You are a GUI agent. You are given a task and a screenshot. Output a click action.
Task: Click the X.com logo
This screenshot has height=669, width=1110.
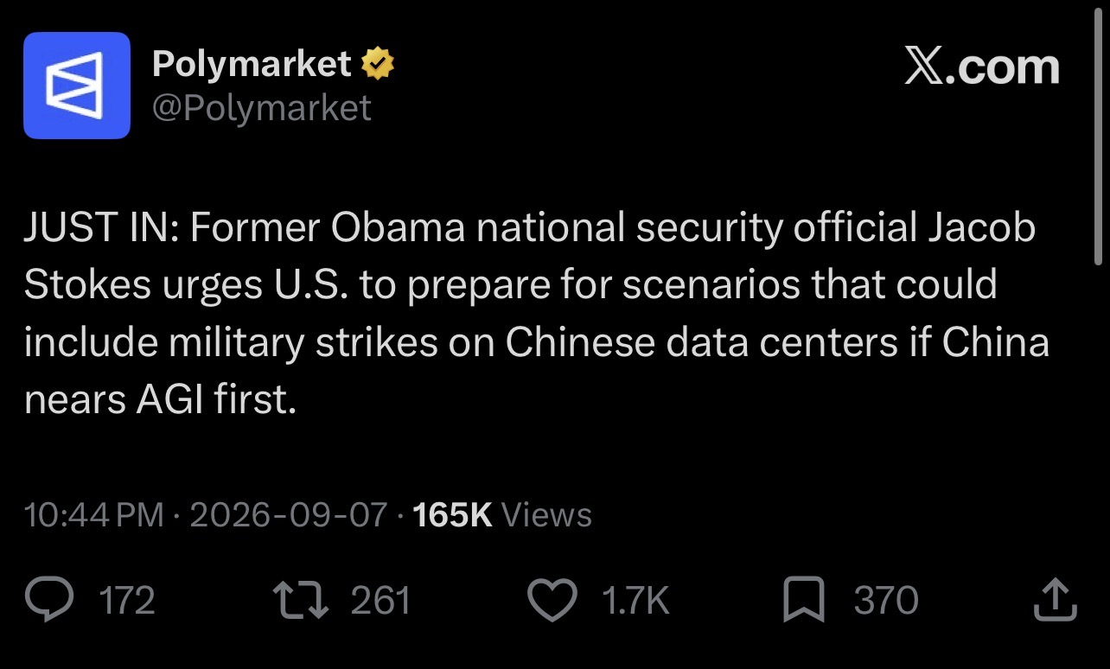pyautogui.click(x=982, y=67)
